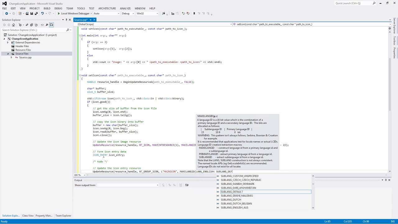Pin the Source.cpp tab
Viewport: 398px width, 224px height.
tap(90, 20)
